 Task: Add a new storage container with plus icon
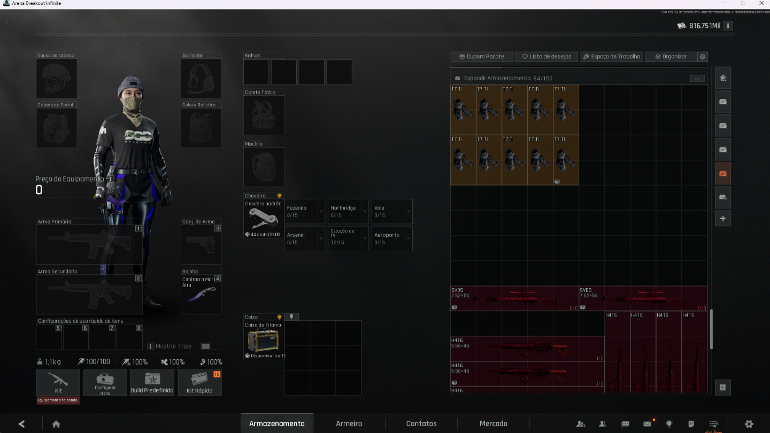(723, 218)
